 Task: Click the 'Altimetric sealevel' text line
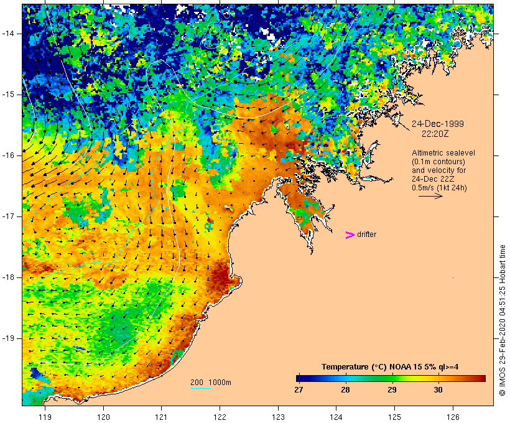point(443,153)
